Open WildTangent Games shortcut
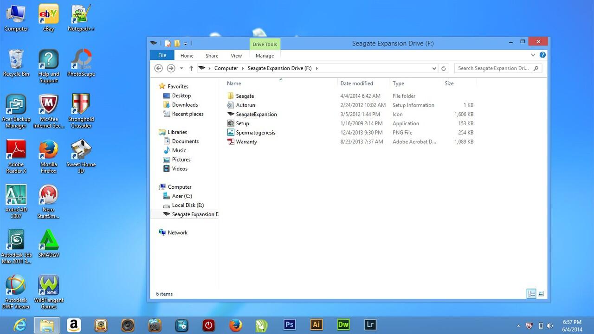The image size is (594, 334). 48,292
